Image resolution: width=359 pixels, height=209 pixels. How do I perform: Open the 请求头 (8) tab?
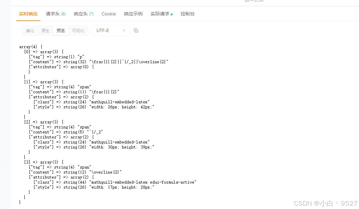tap(56, 14)
